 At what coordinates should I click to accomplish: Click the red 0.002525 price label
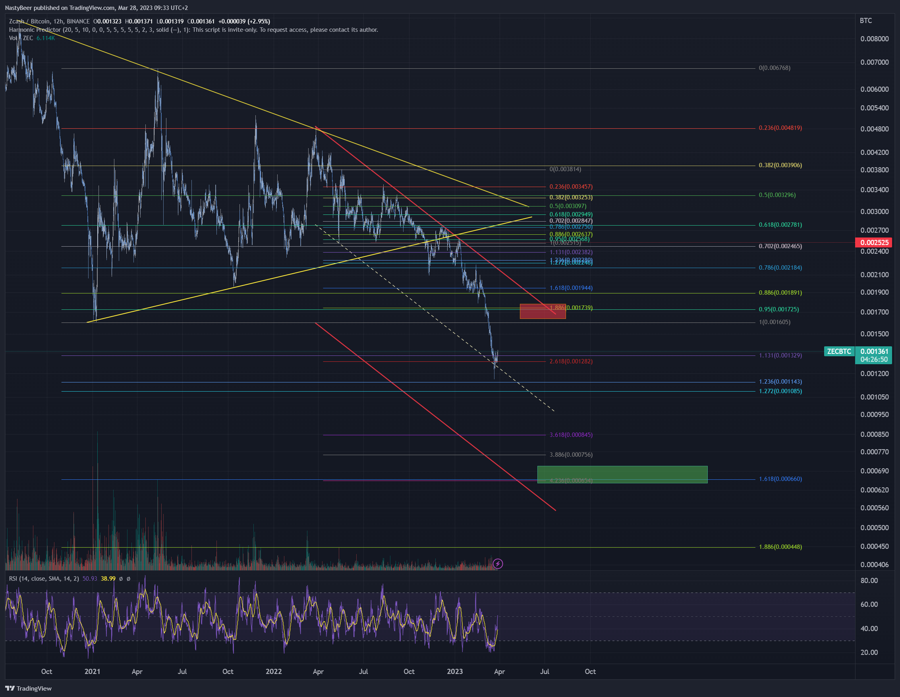[x=874, y=242]
